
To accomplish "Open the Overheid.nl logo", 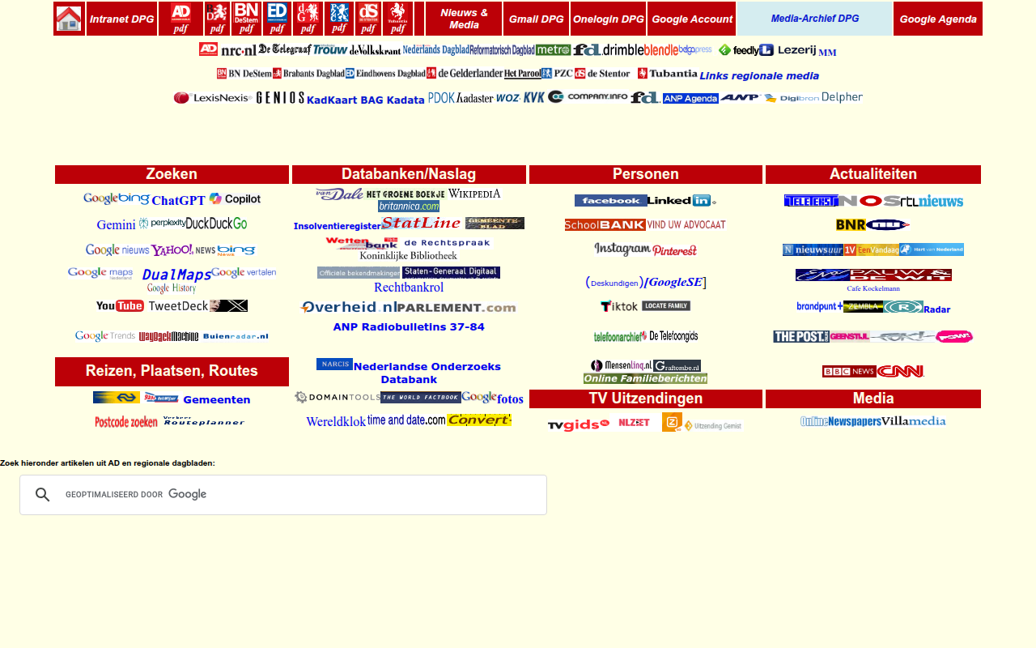I will coord(347,307).
